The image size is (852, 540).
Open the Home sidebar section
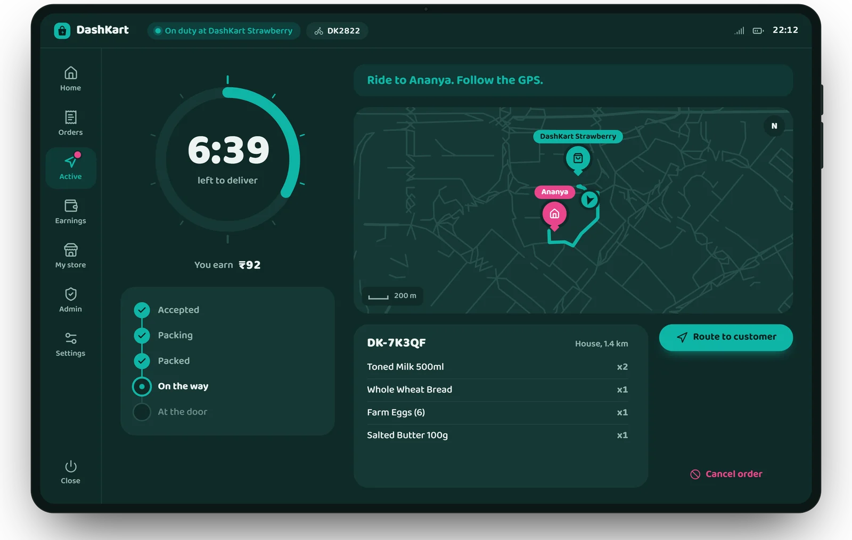click(70, 79)
